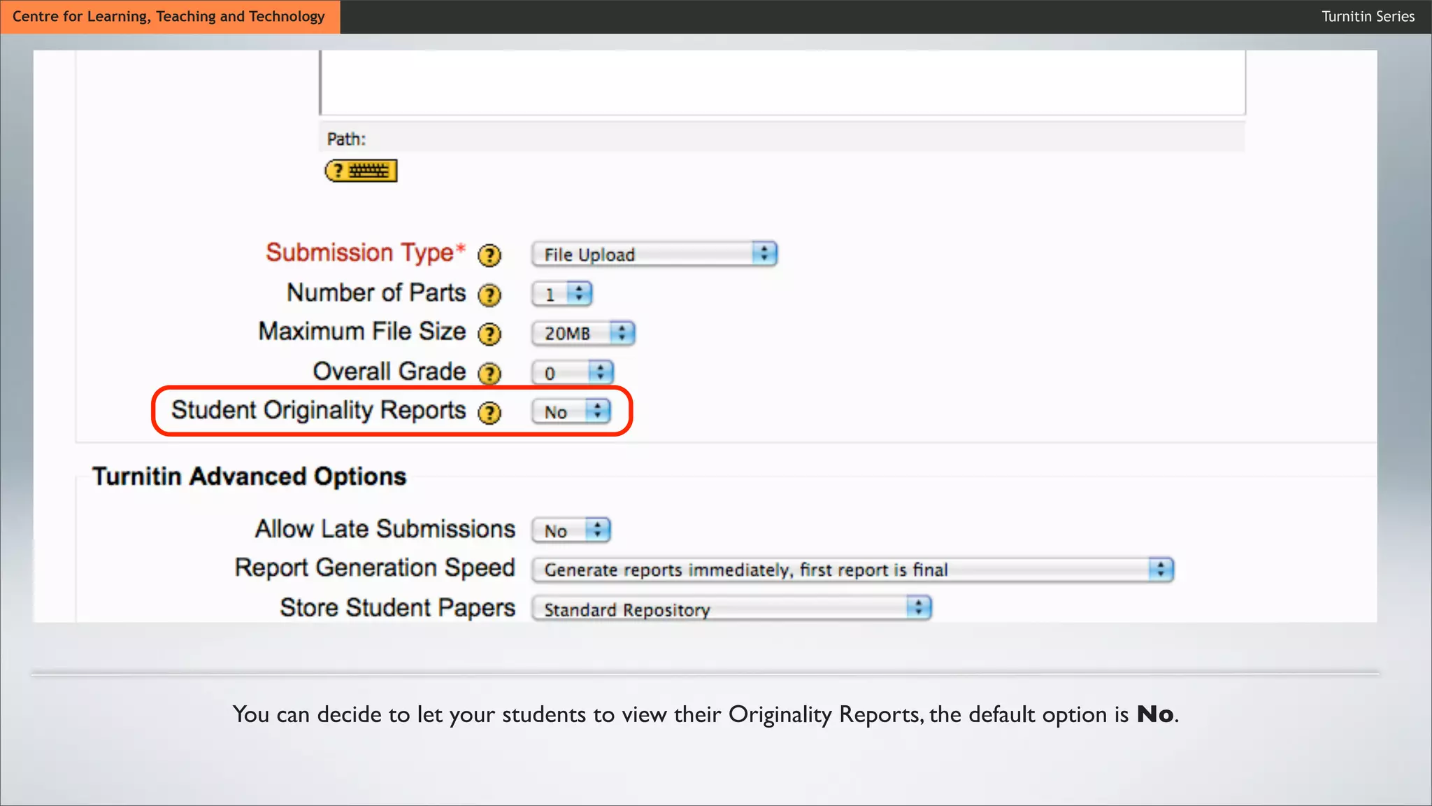Expand the Allow Late Submissions dropdown
Viewport: 1432px width, 806px height.
(571, 530)
